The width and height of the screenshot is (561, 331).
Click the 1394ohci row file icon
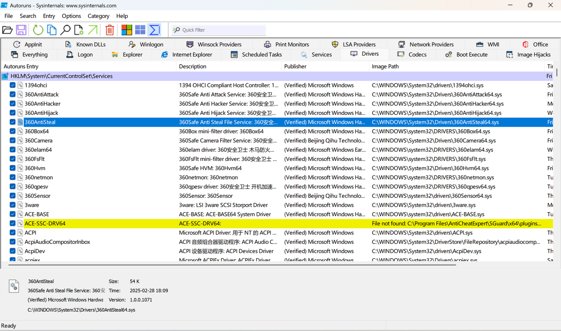coord(20,85)
